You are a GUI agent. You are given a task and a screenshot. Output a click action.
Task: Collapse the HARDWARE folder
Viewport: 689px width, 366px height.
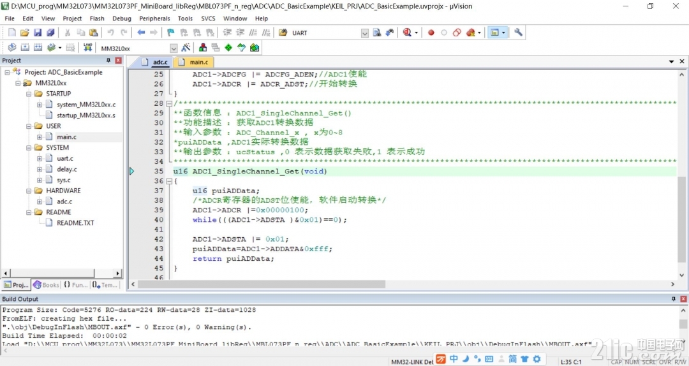click(29, 191)
